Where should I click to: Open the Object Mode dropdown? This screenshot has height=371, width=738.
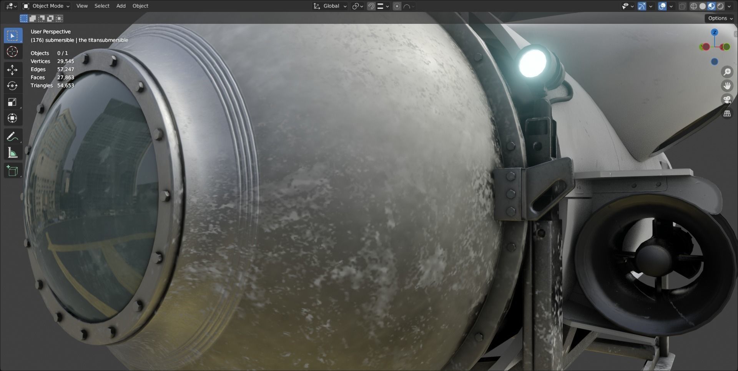point(46,6)
